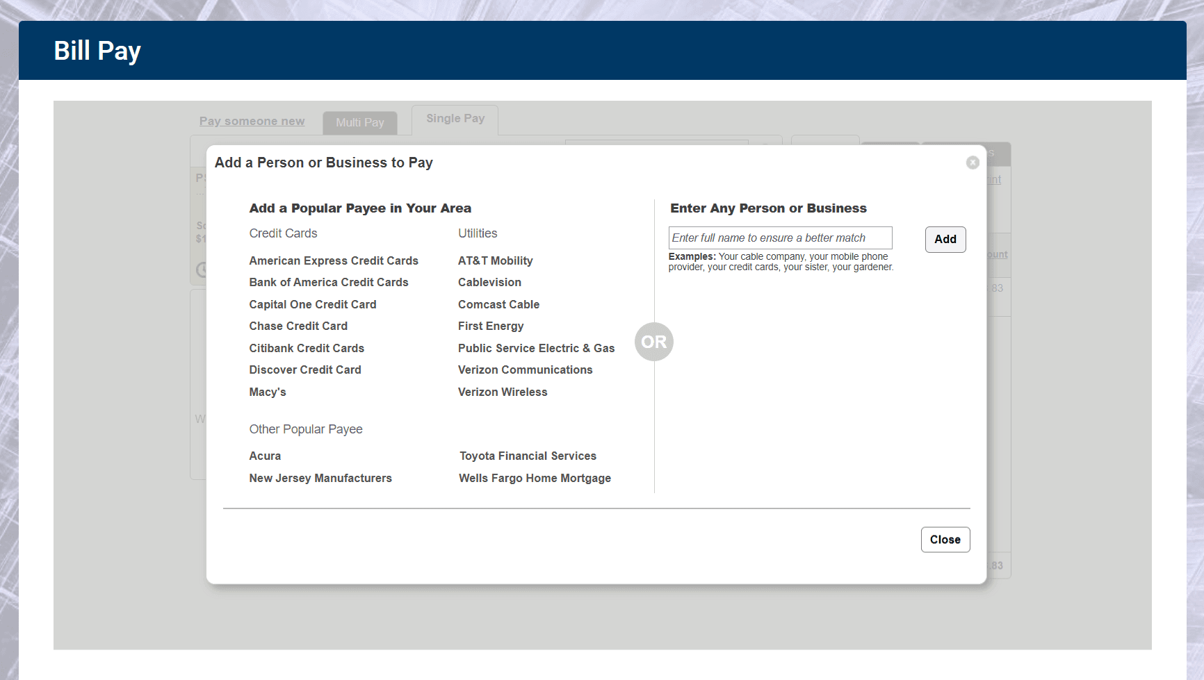Viewport: 1204px width, 680px height.
Task: Select Macy's payee
Action: (x=268, y=392)
